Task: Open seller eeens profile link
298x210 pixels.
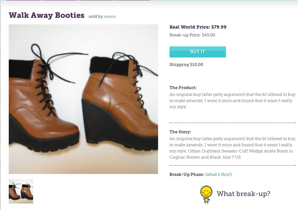Action: (110, 17)
